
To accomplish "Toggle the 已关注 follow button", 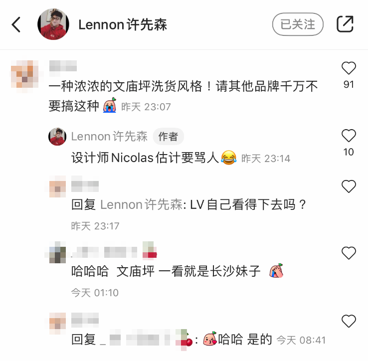I will pos(298,24).
